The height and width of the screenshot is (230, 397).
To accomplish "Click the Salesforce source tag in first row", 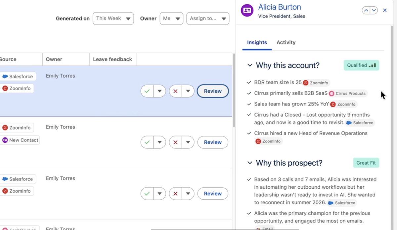I will 18,76.
